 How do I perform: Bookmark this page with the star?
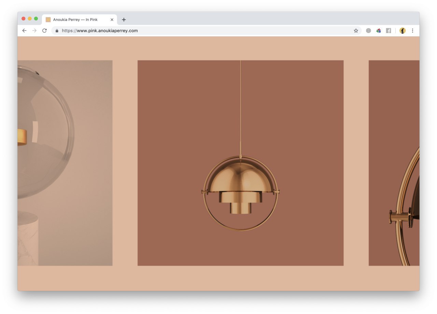(356, 31)
